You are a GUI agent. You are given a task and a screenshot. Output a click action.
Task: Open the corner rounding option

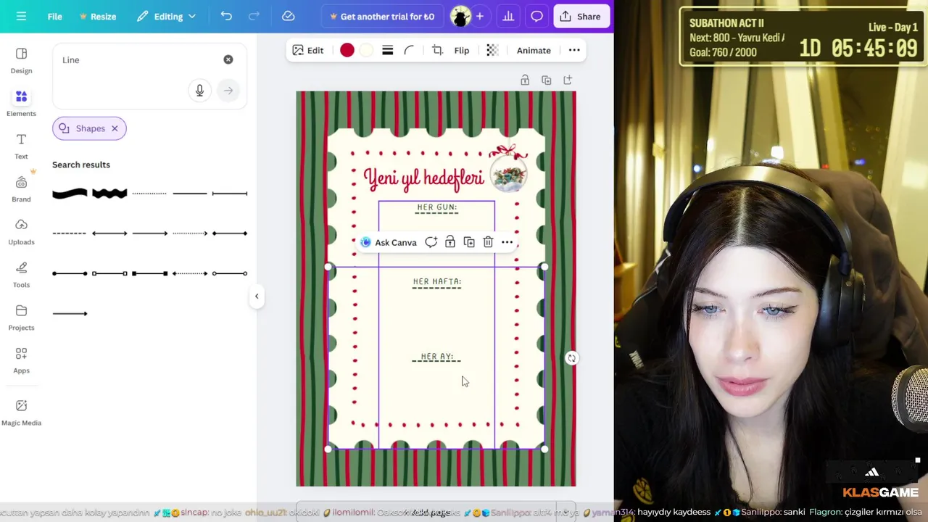tap(408, 50)
